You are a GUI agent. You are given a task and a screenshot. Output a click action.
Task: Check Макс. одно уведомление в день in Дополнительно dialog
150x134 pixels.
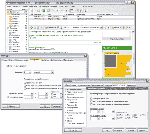tap(91, 101)
